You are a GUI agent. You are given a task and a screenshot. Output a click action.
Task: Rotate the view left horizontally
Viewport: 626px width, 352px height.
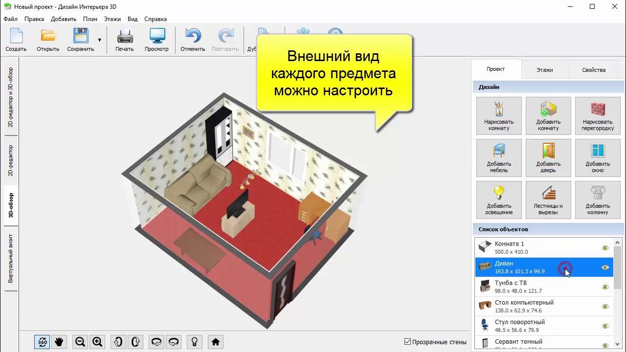[156, 342]
